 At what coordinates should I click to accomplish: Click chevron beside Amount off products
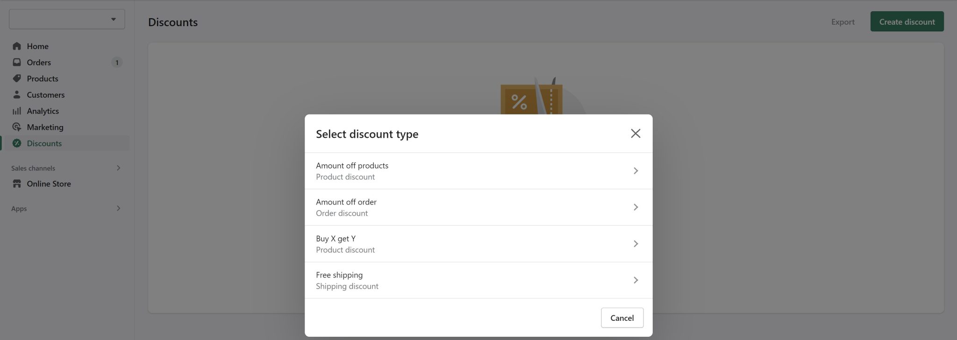click(x=636, y=171)
